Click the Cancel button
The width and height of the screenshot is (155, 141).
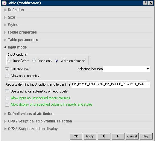click(x=132, y=136)
